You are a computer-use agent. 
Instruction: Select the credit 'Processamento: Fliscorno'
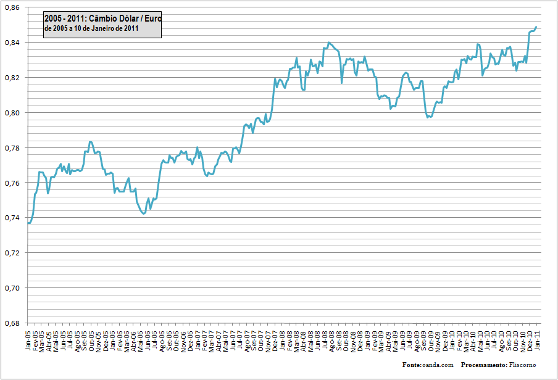pos(499,365)
